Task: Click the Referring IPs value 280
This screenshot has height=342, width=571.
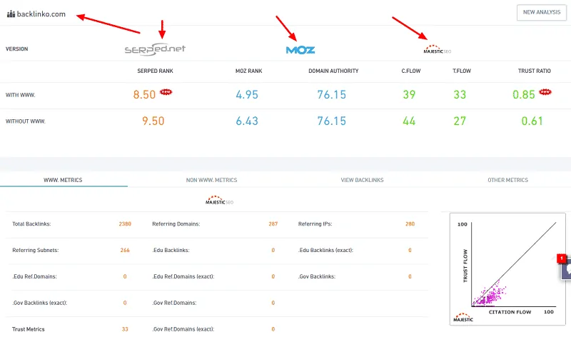Action: pos(410,224)
